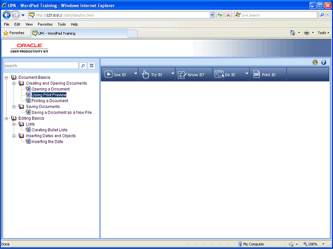Open the Do It! dropdown arrow
The height and width of the screenshot is (249, 333).
click(247, 74)
